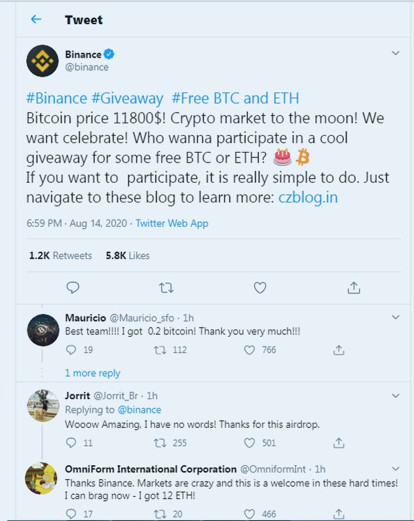
Task: Reply to the main Binance tweet
Action: (x=73, y=287)
